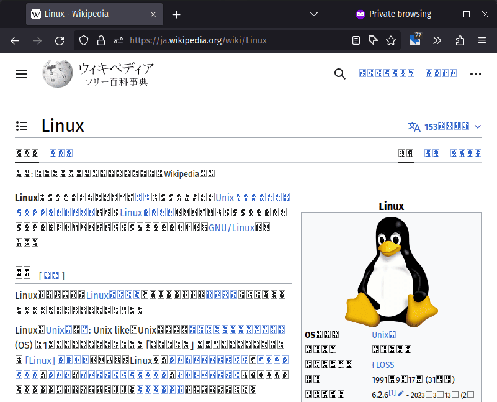
Task: Open the table of contents icon beside Linux title
Action: click(20, 126)
